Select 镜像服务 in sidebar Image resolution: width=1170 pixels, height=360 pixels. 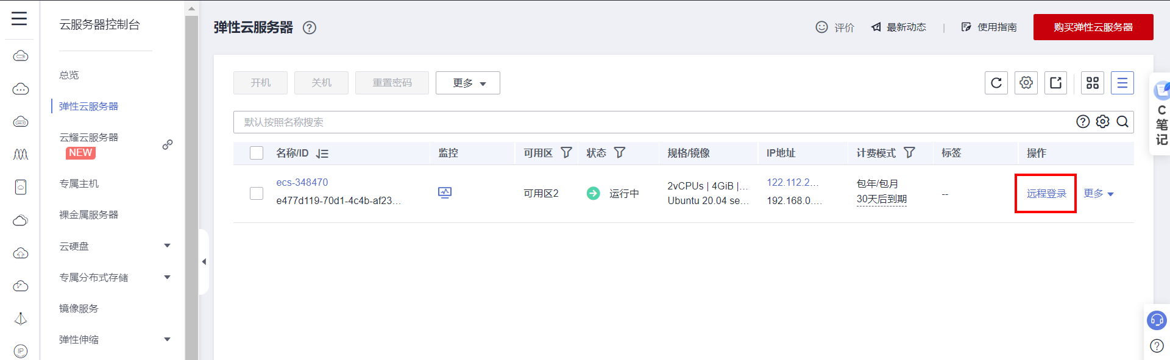[x=79, y=308]
